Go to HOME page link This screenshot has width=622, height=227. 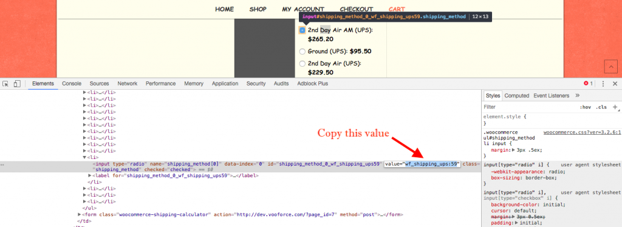coord(225,9)
